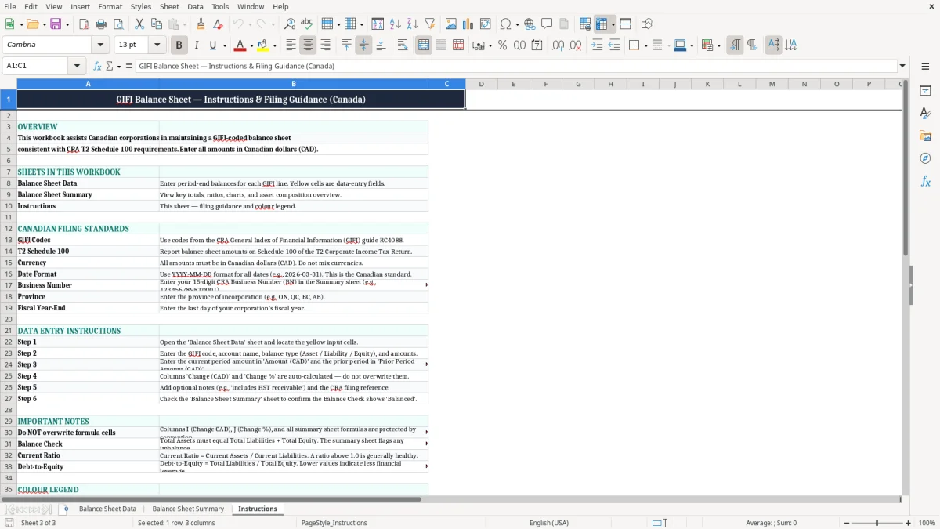Viewport: 940px width, 529px height.
Task: Run the Spelling check icon
Action: click(307, 24)
